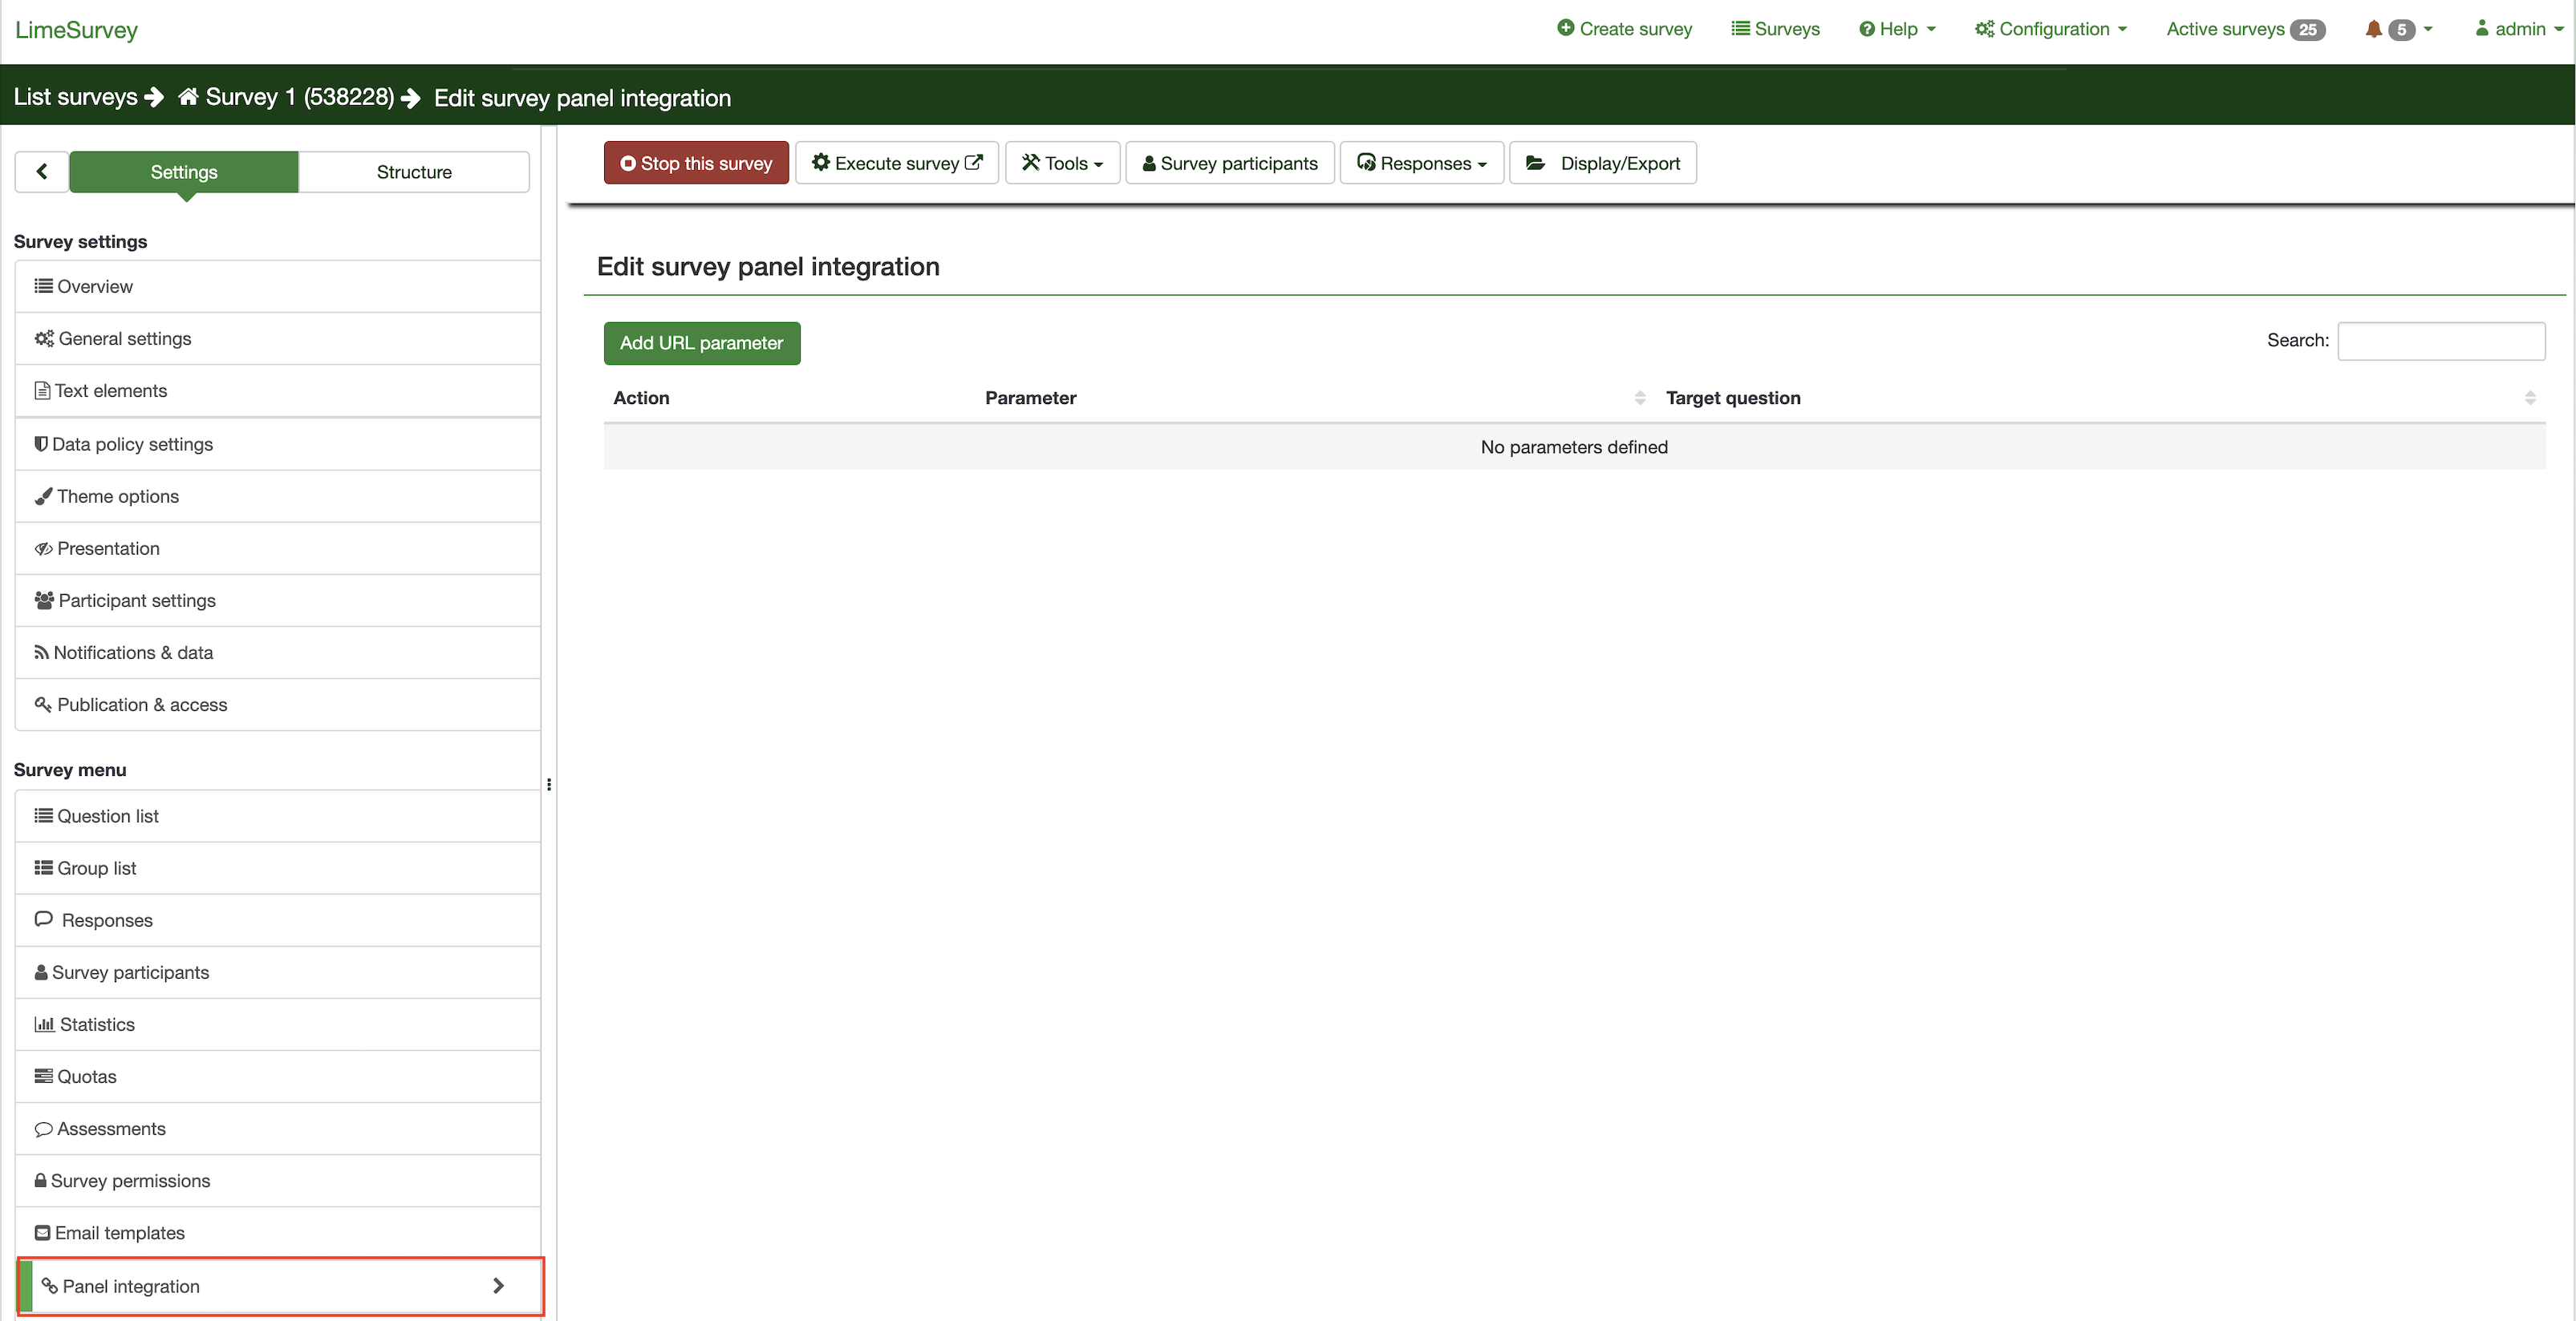Open Overview in Survey settings
Image resolution: width=2576 pixels, height=1321 pixels.
[x=278, y=287]
